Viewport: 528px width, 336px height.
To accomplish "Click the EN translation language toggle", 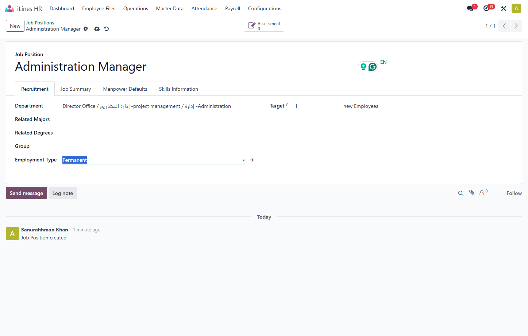I will 383,62.
